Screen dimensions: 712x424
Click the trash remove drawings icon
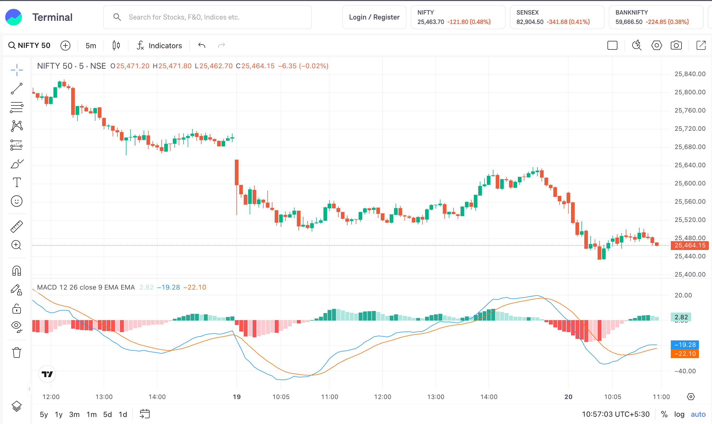[17, 353]
